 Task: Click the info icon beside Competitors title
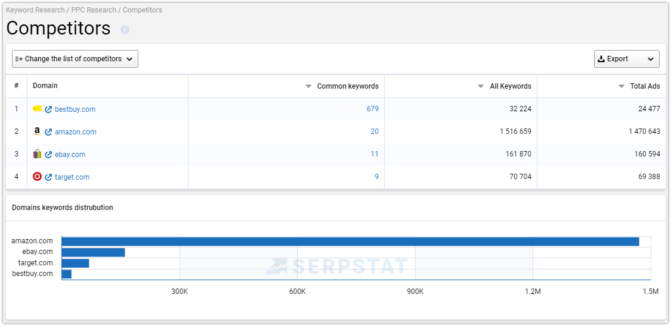pyautogui.click(x=125, y=29)
